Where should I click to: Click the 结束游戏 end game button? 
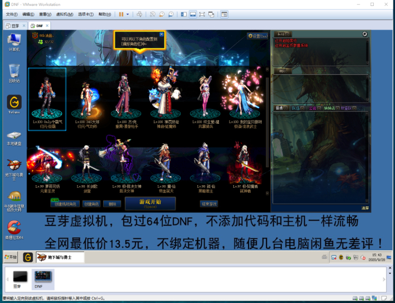pos(209,204)
